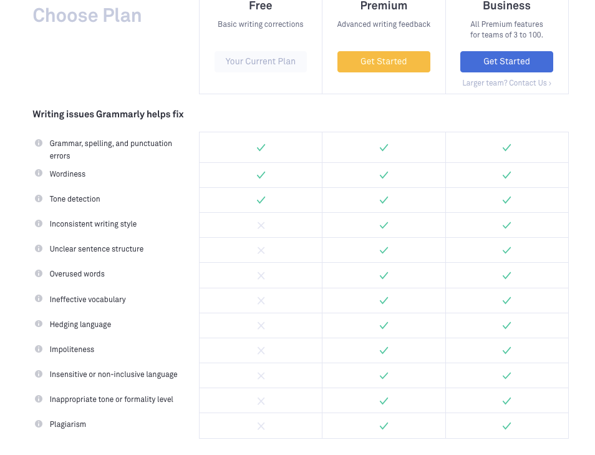Click info icon next to Overused words
The height and width of the screenshot is (455, 595).
pos(39,273)
